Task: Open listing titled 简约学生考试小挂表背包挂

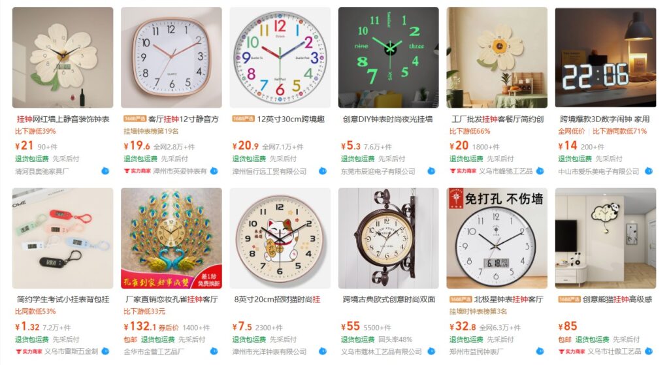Action: 63,299
